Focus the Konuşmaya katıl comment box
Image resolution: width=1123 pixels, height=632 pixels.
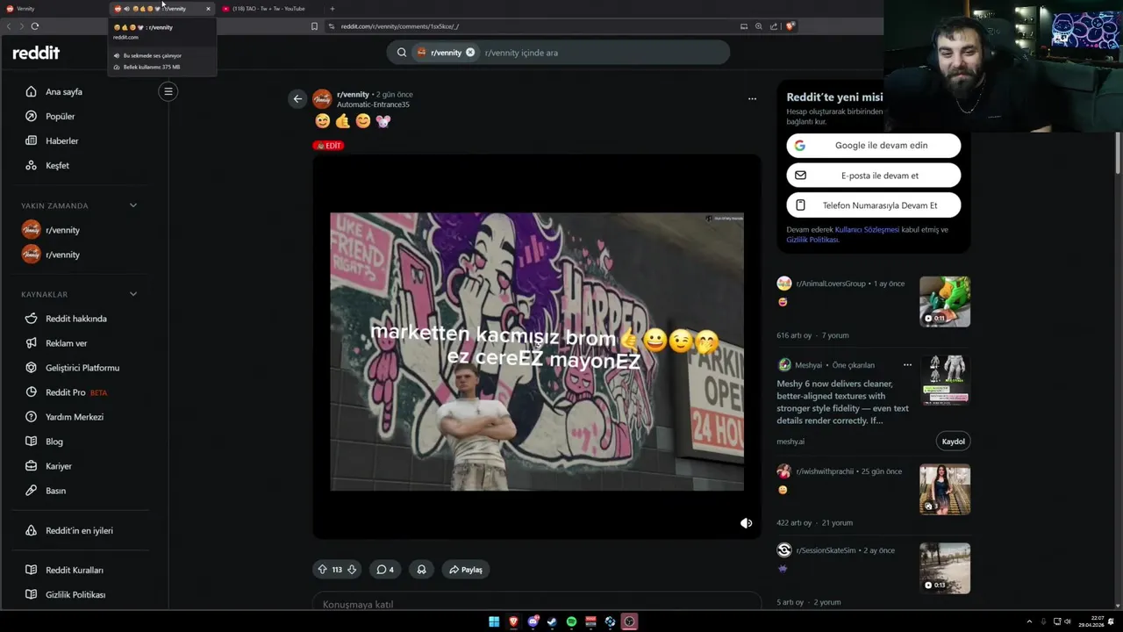537,604
